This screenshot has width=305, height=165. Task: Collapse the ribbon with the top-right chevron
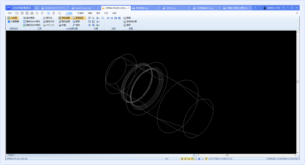[x=297, y=13]
